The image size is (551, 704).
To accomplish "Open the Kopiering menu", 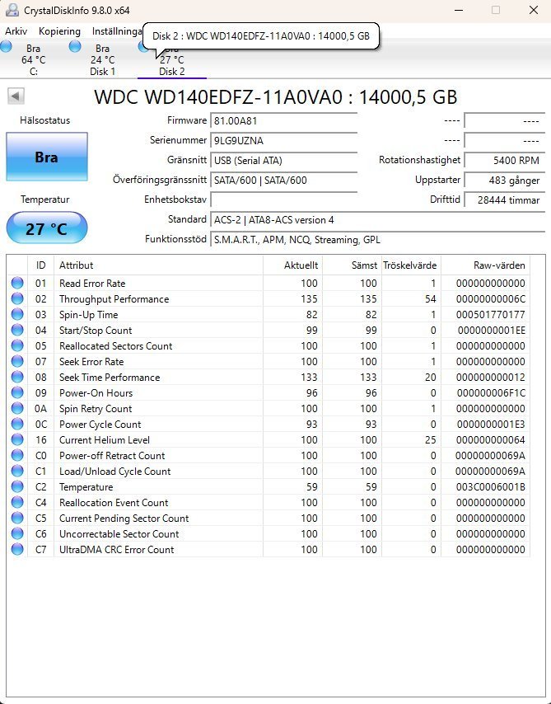I will (59, 31).
